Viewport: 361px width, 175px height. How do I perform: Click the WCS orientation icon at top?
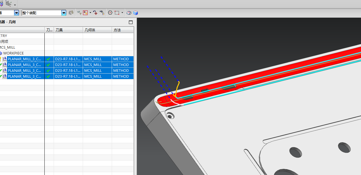pyautogui.click(x=8, y=3)
